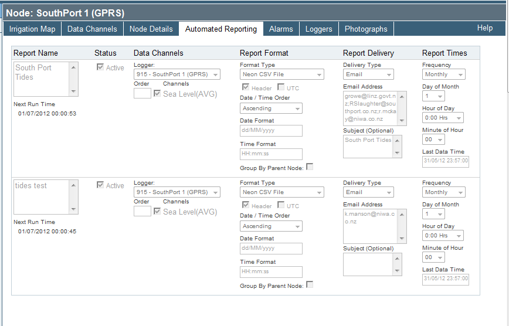Click the Help link
This screenshot has height=326, width=509.
pyautogui.click(x=485, y=28)
